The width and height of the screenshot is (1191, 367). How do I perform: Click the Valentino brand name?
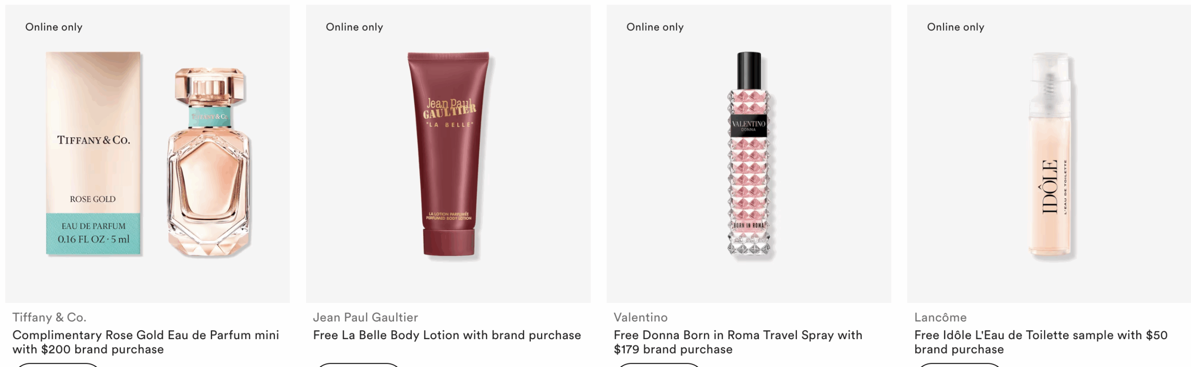(x=640, y=317)
